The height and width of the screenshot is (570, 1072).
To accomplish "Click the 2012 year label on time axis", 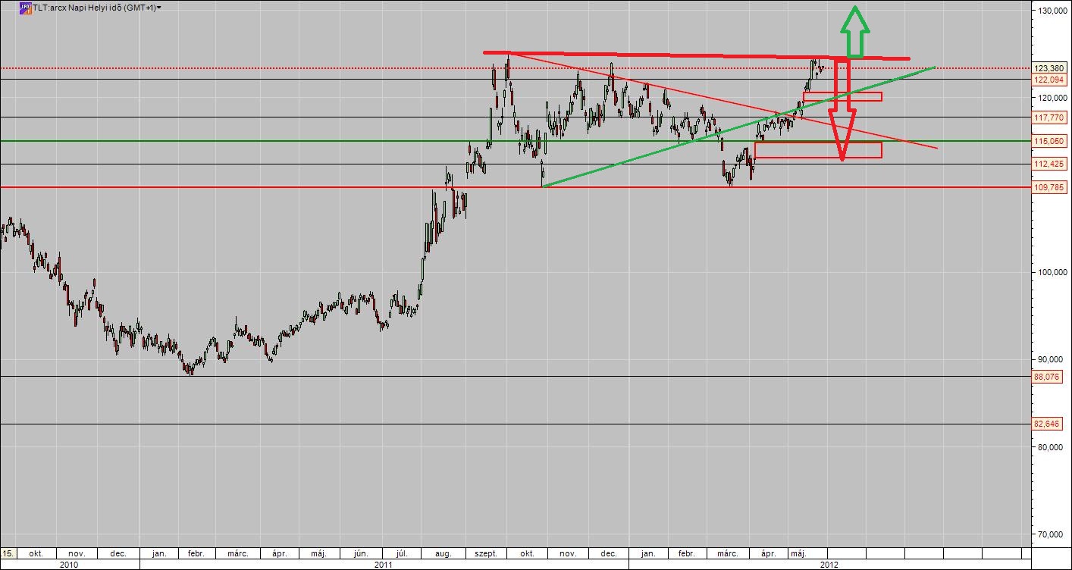I will [829, 565].
